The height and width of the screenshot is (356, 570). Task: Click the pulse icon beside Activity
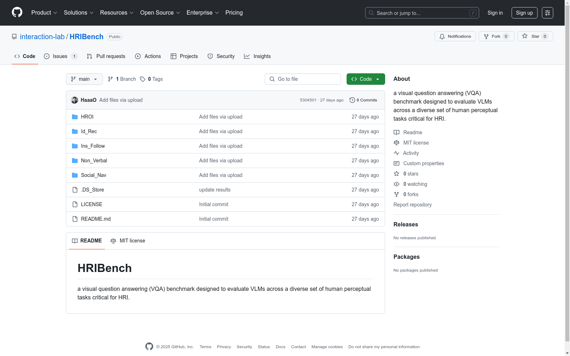pos(397,153)
